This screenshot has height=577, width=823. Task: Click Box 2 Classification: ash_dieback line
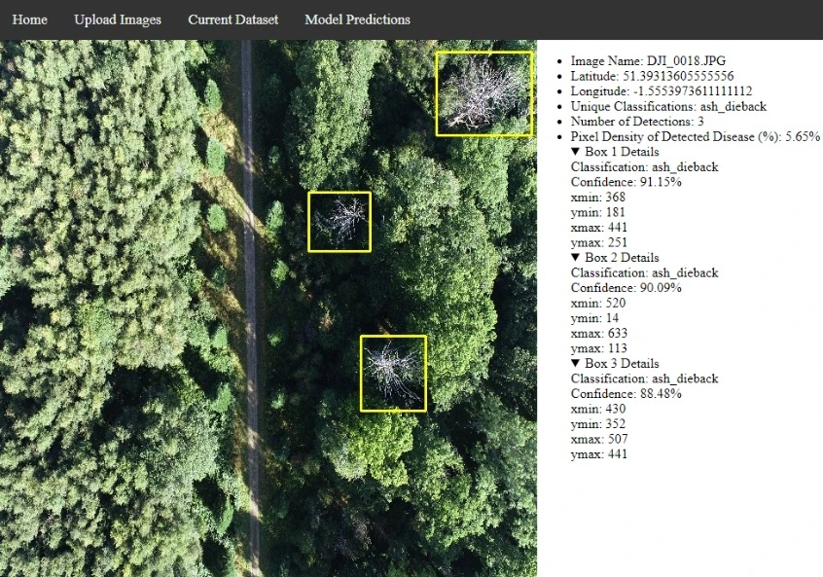(x=645, y=273)
